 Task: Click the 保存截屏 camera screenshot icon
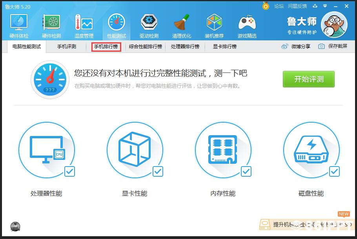(321, 46)
